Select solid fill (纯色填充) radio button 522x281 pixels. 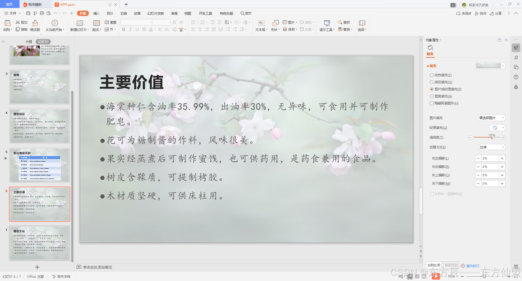coord(432,75)
